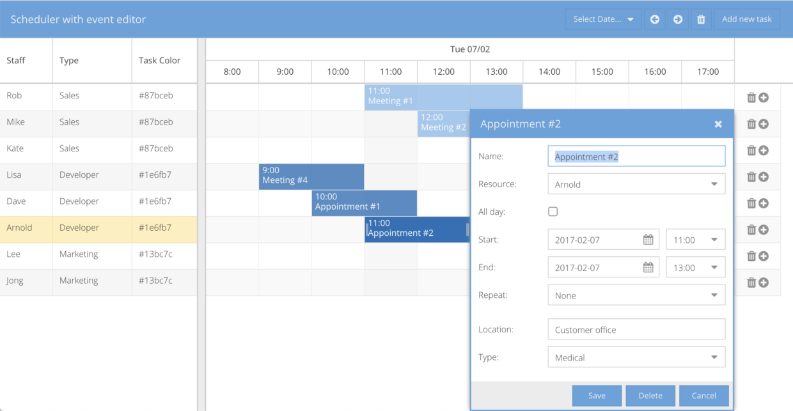Image resolution: width=793 pixels, height=411 pixels.
Task: Click the Add new task button
Action: click(746, 19)
